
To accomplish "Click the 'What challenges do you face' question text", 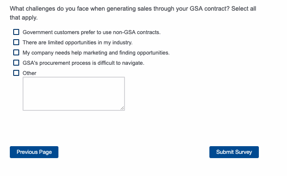I will click(47, 9).
